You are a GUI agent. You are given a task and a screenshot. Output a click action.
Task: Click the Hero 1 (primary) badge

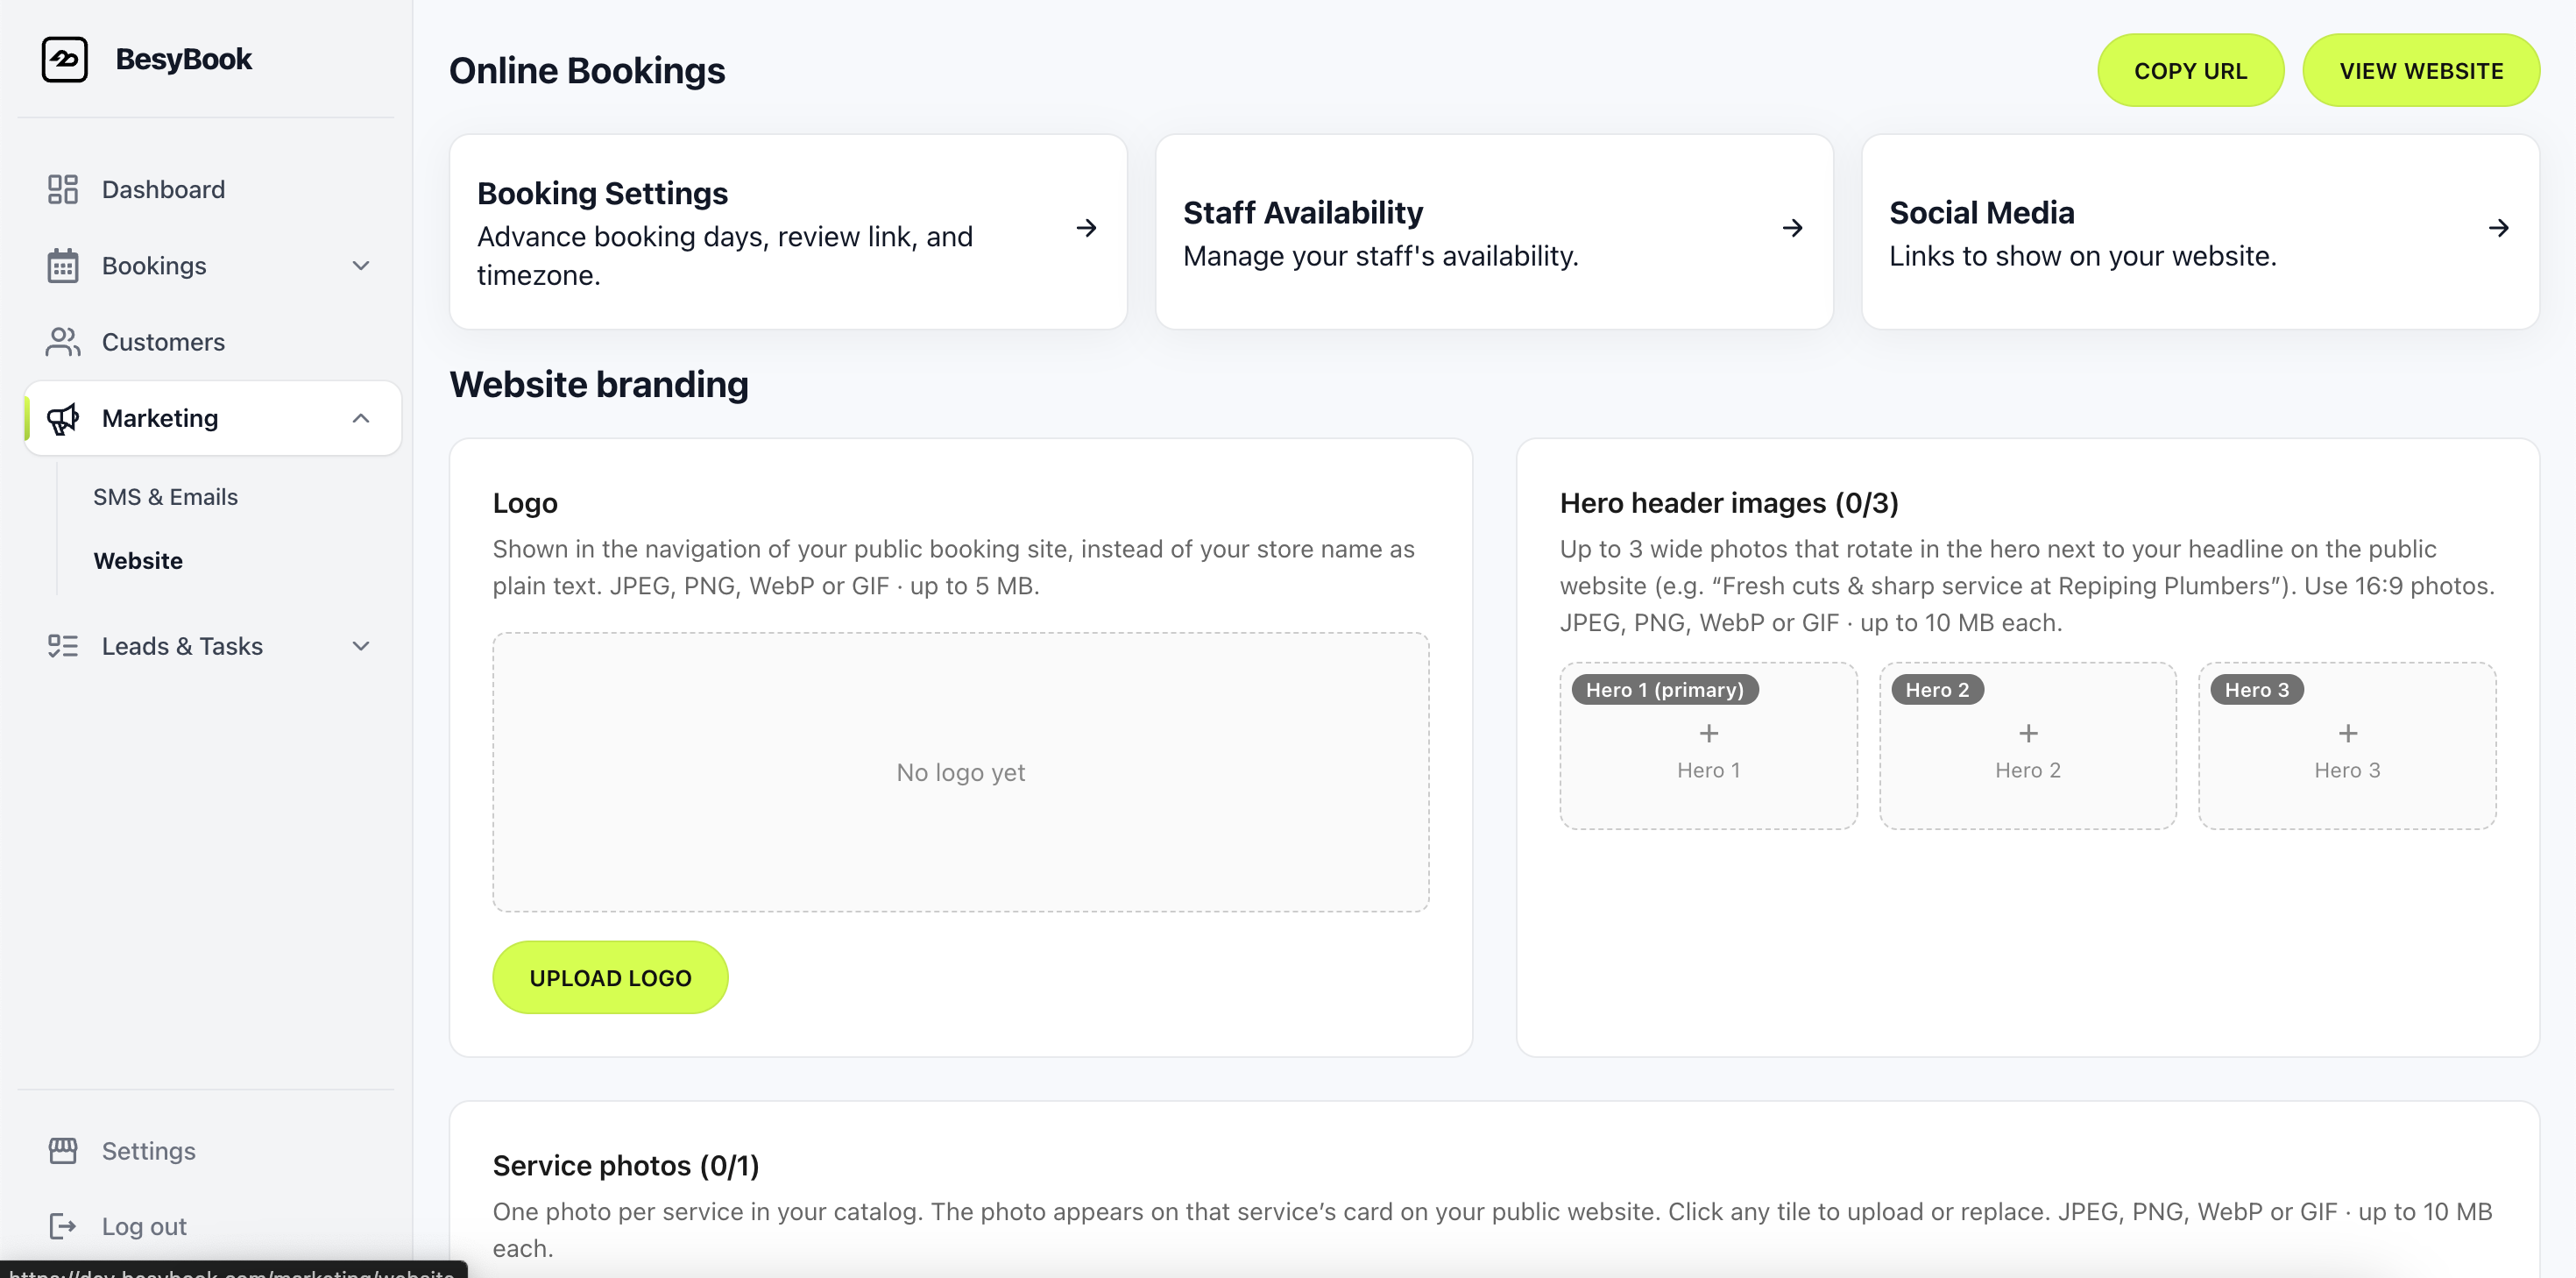(1664, 690)
